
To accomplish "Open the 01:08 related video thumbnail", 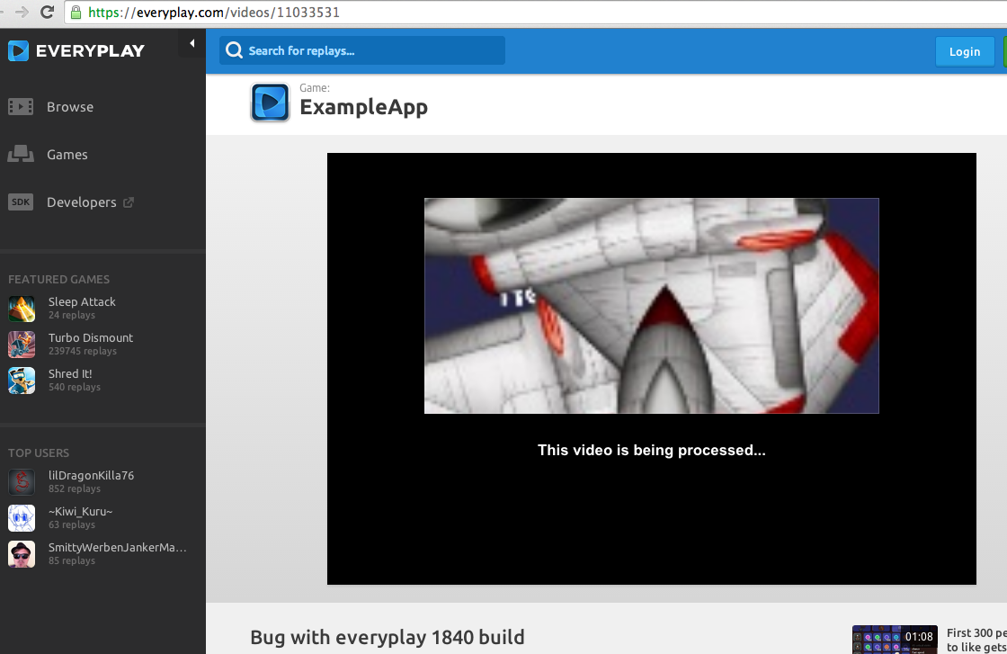I will click(895, 640).
